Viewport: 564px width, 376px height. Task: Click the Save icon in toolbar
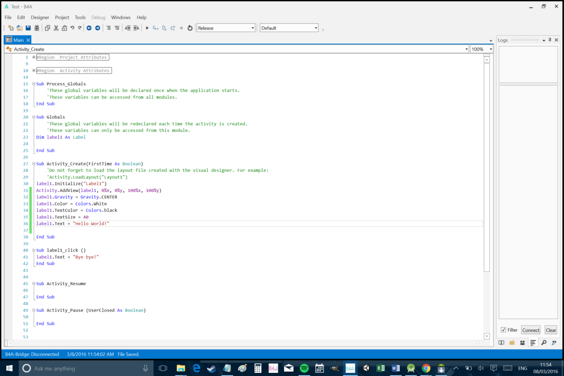tap(28, 28)
